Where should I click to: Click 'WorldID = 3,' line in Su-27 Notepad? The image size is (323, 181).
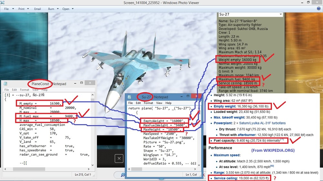point(155,159)
